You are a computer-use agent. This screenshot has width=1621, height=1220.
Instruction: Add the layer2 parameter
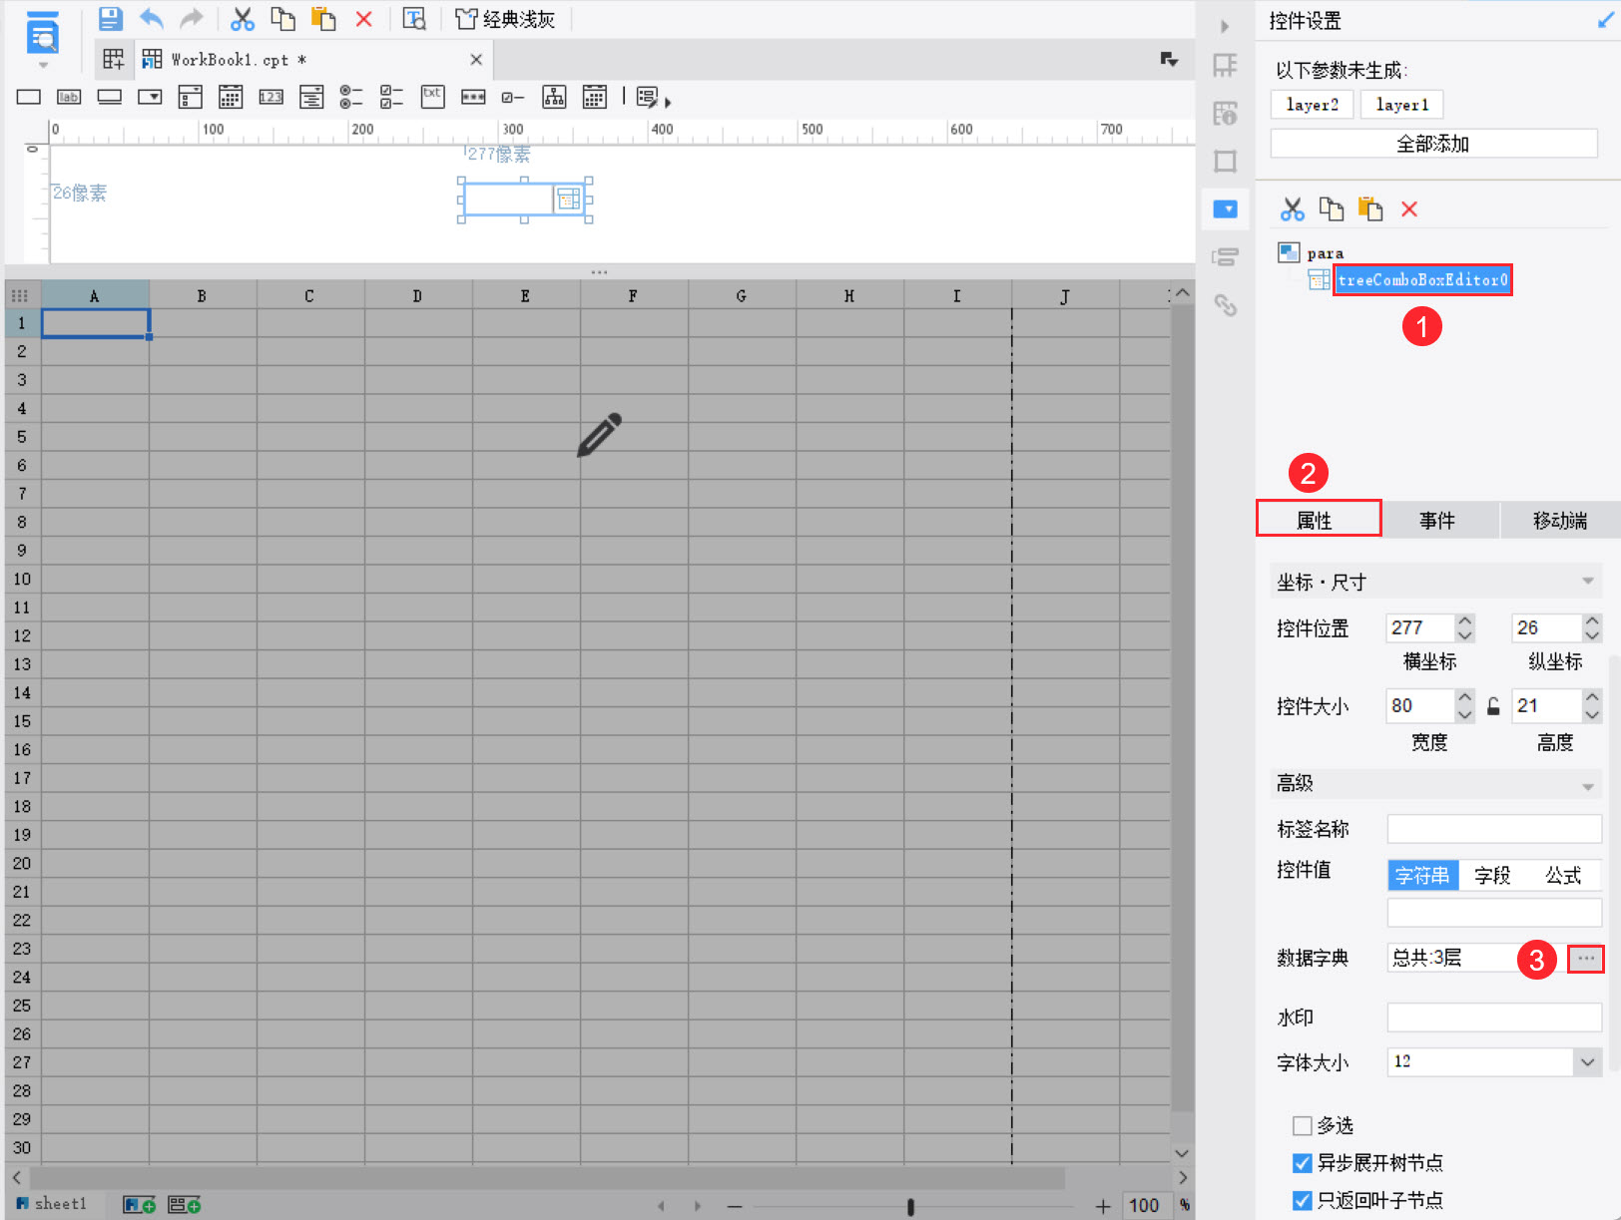coord(1312,105)
